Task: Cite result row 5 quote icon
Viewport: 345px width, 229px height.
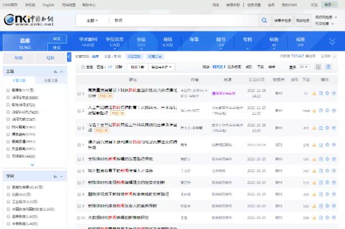Action: (x=334, y=159)
